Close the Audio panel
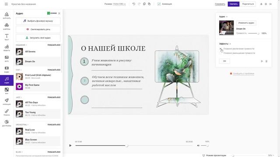The width and height of the screenshot is (280, 157). coord(59,14)
